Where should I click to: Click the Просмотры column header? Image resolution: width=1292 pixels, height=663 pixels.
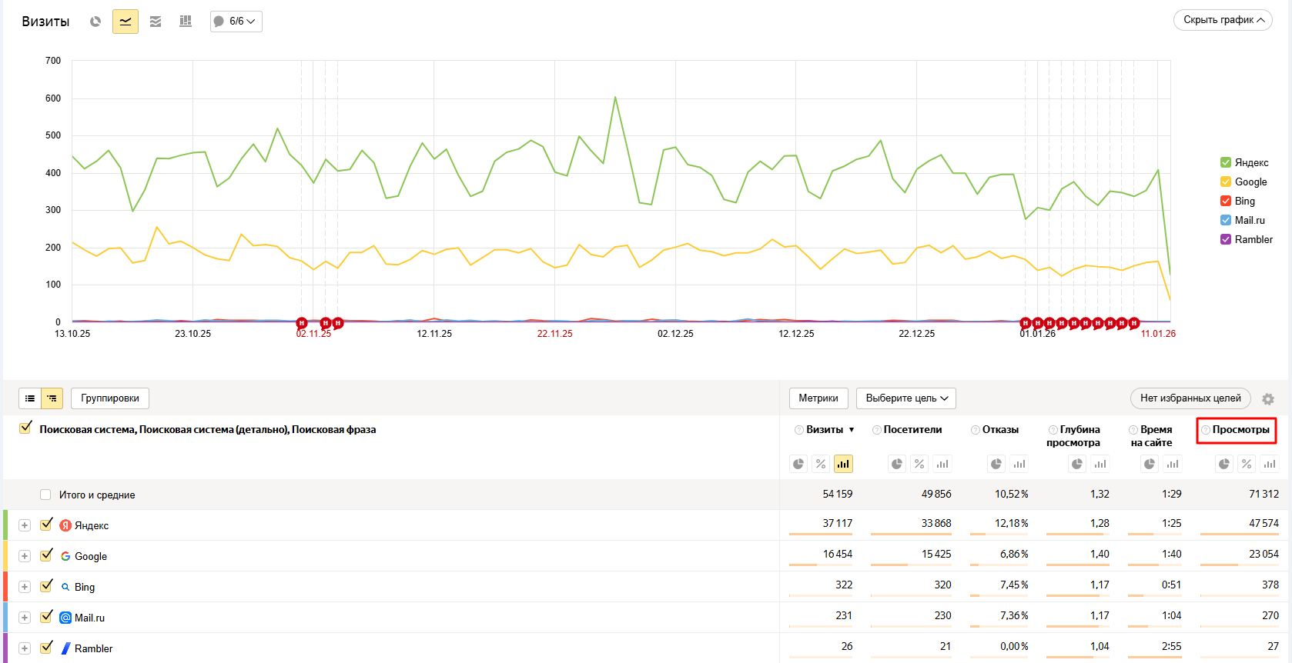point(1240,430)
